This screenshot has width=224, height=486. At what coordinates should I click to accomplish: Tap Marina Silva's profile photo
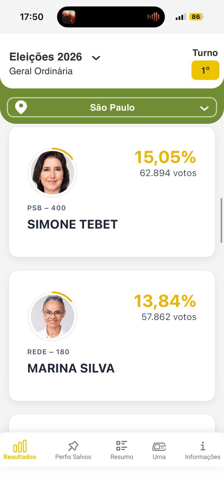[x=53, y=316]
